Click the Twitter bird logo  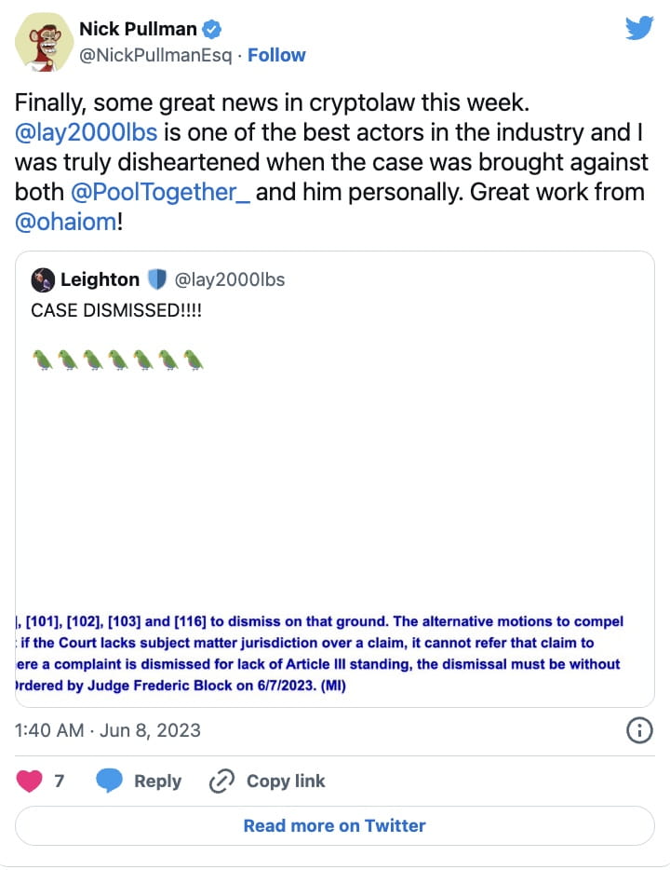tap(639, 29)
